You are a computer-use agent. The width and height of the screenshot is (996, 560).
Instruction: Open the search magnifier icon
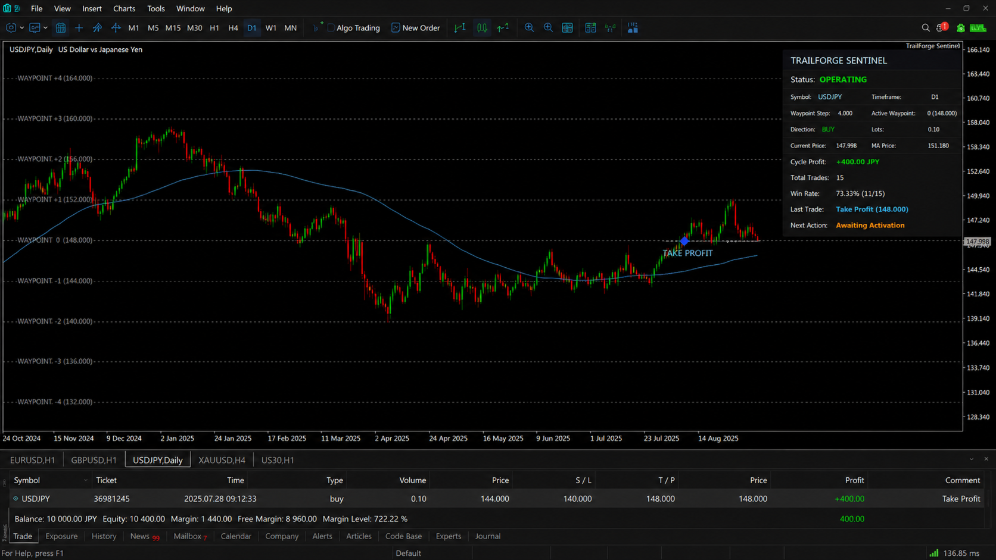pos(926,28)
